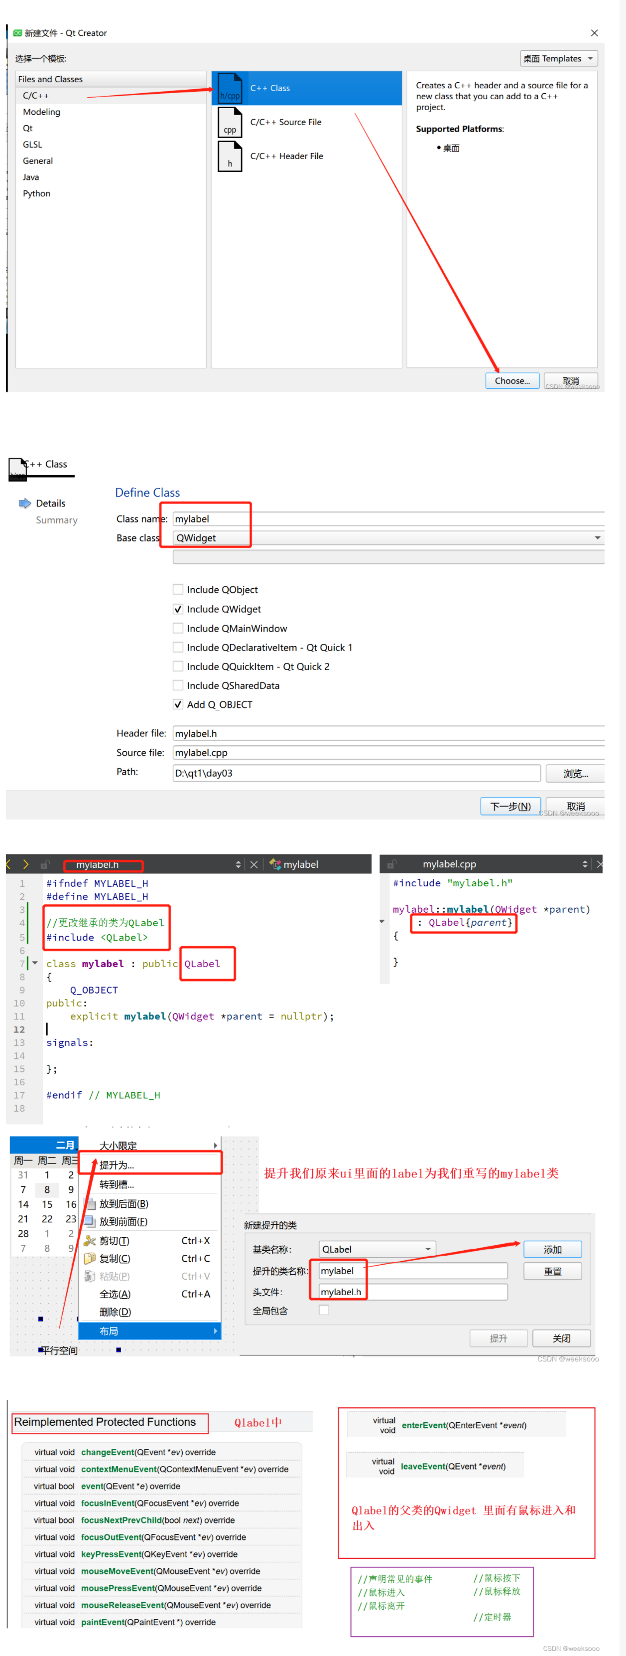Click the mylabel class symbol icon
626x1656 pixels.
275,864
